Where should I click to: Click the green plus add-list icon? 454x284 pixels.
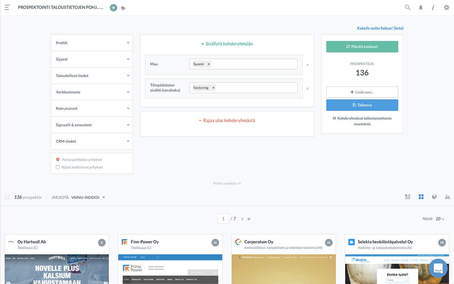coord(113,8)
